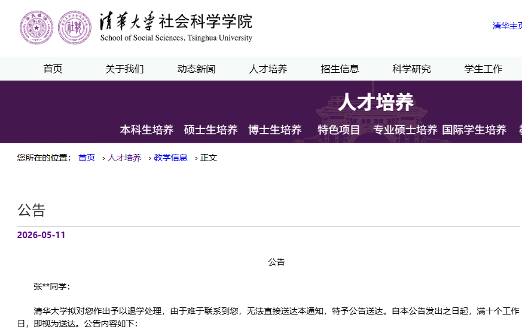This screenshot has width=522, height=336.
Task: Click the School of Social Sciences round emblem
Action: pos(75,27)
